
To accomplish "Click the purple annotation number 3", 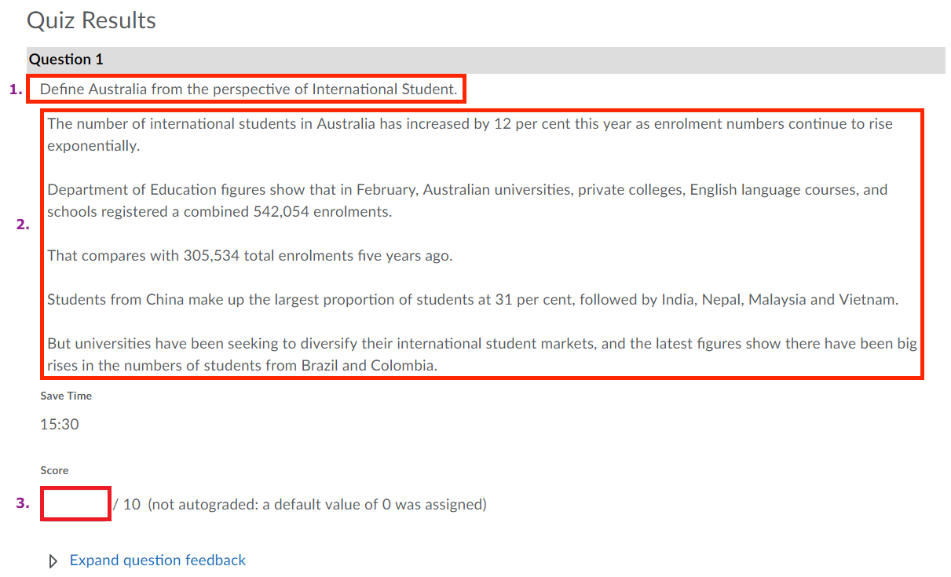I will coord(22,503).
